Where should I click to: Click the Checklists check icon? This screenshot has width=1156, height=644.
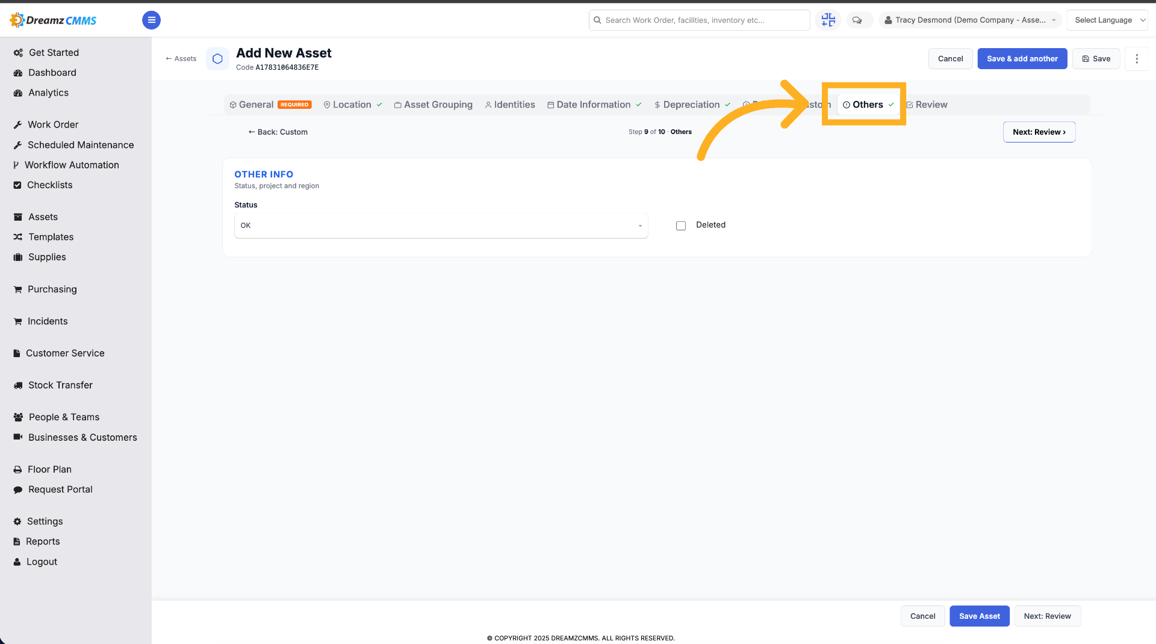point(17,185)
